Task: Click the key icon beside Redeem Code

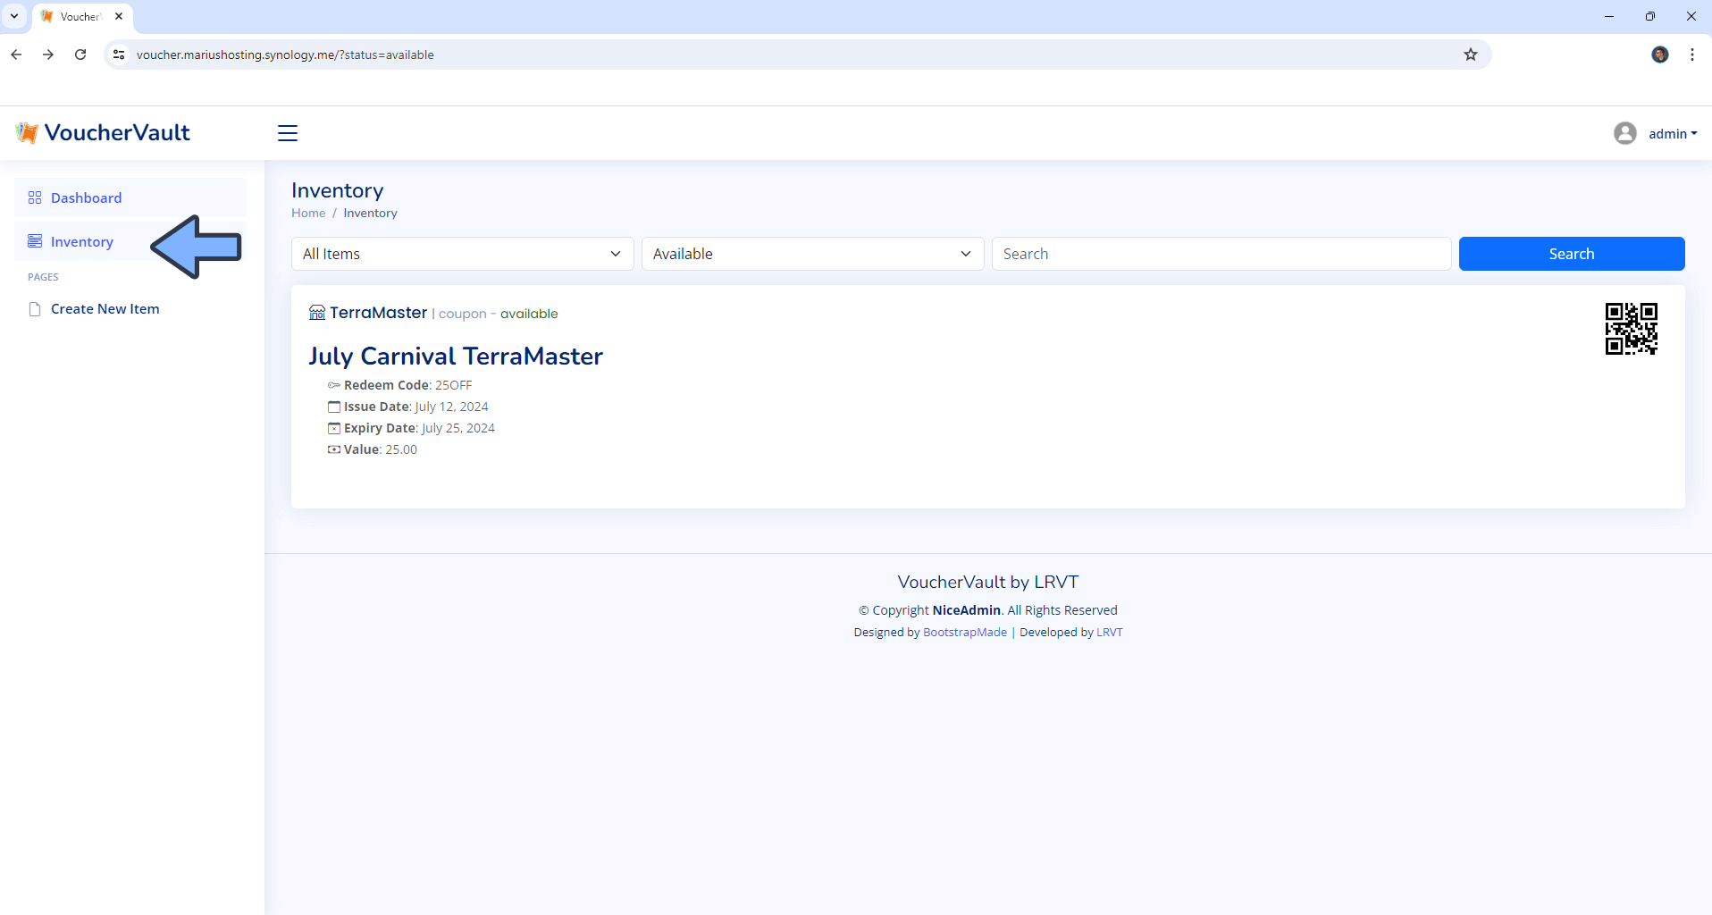Action: point(334,385)
